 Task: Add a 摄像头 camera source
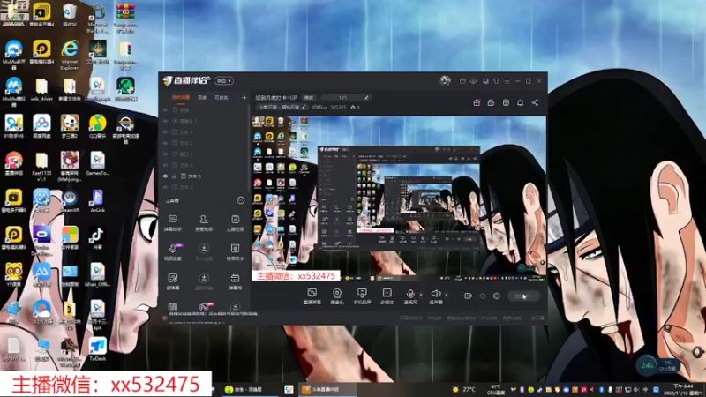pos(337,296)
